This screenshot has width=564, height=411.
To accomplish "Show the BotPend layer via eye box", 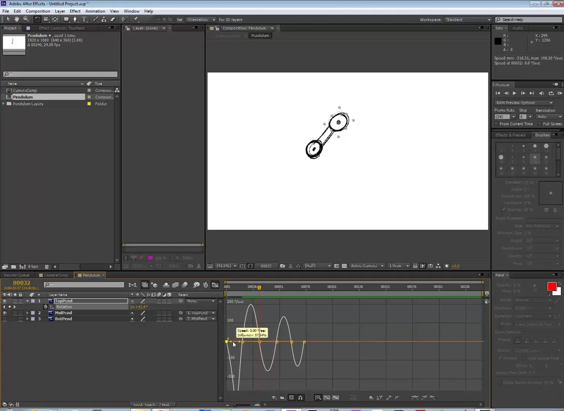I will [5, 319].
